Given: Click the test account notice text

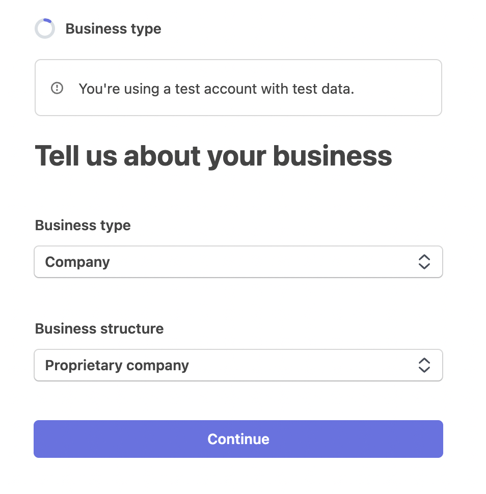Looking at the screenshot, I should pyautogui.click(x=217, y=89).
